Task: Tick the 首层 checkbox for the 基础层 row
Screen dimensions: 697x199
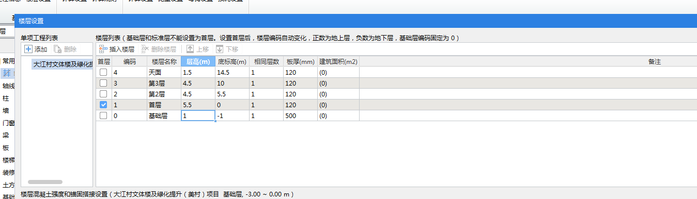Action: (x=103, y=115)
